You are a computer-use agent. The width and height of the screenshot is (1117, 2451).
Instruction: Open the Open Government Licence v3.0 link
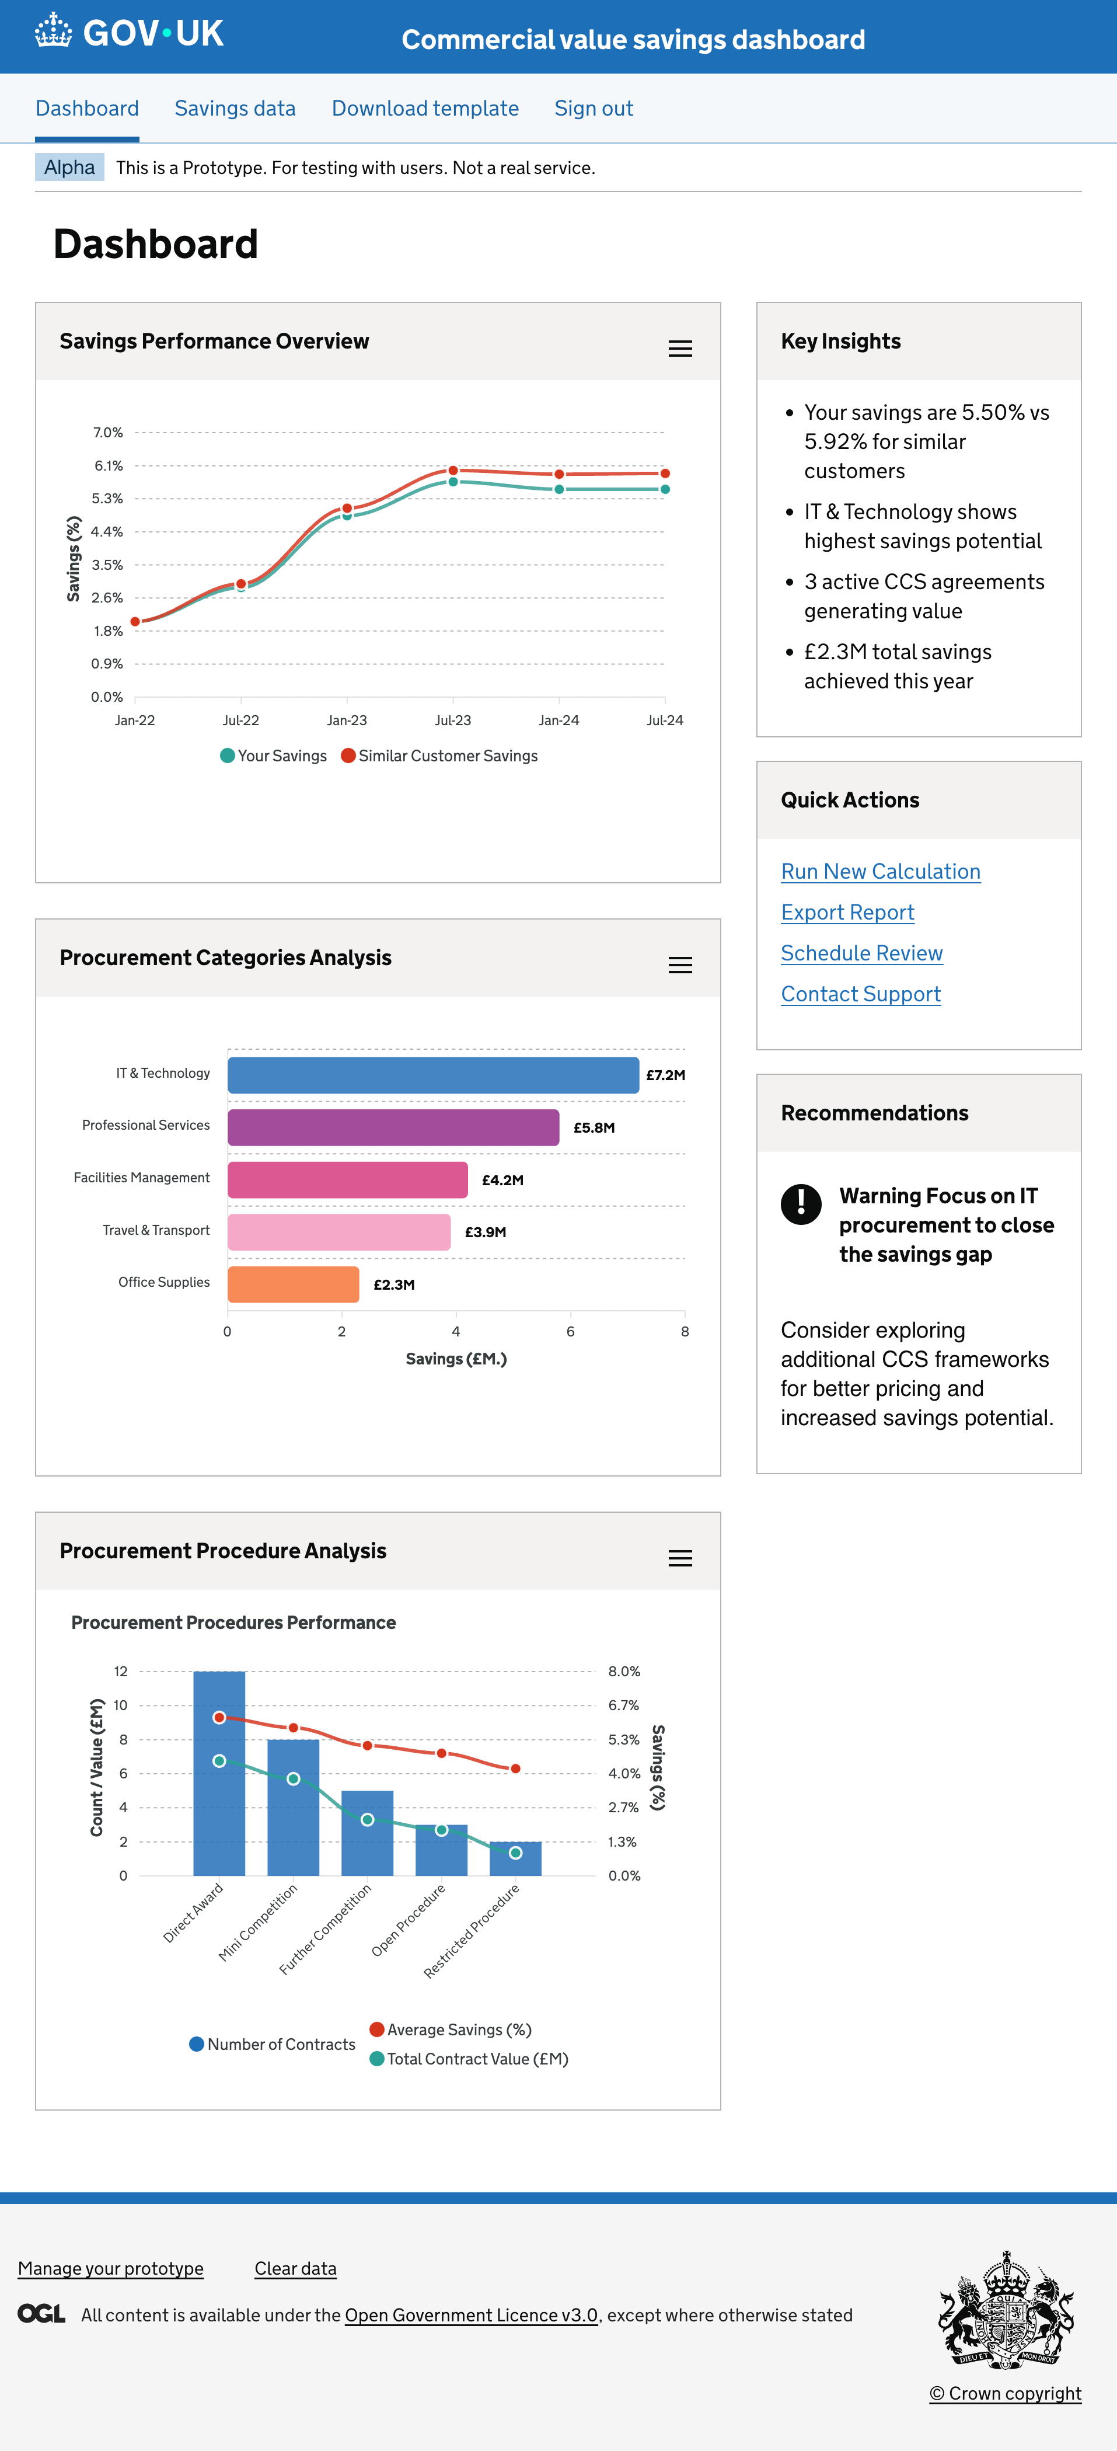click(x=471, y=2316)
